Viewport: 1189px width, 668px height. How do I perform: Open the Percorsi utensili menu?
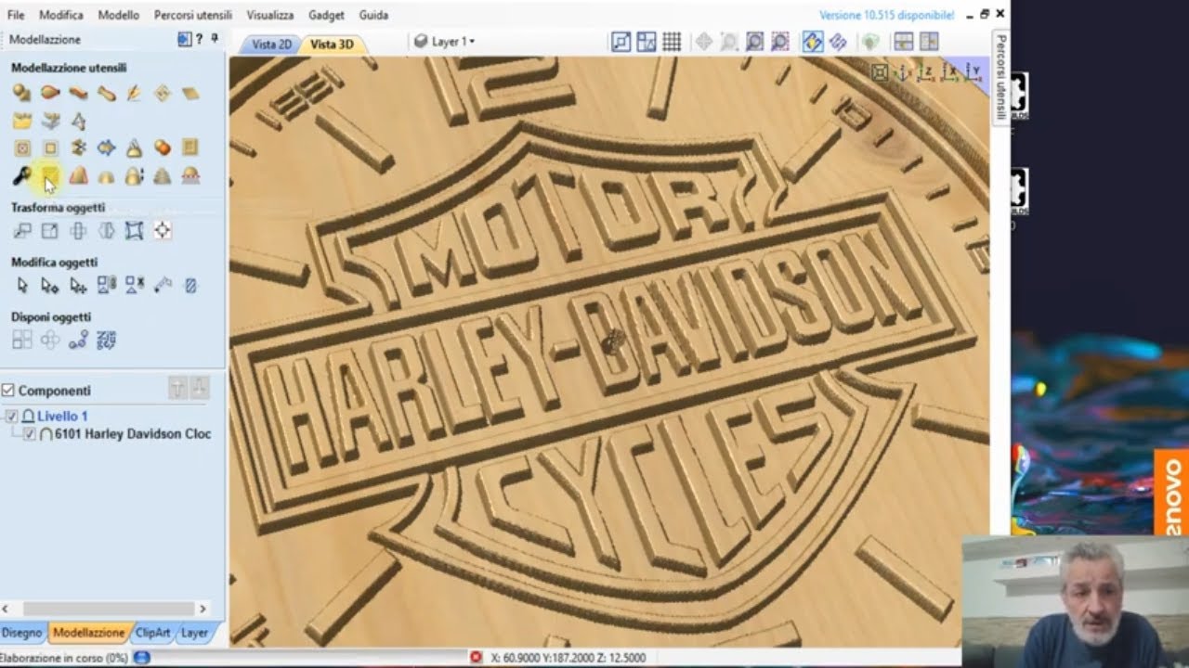(193, 15)
